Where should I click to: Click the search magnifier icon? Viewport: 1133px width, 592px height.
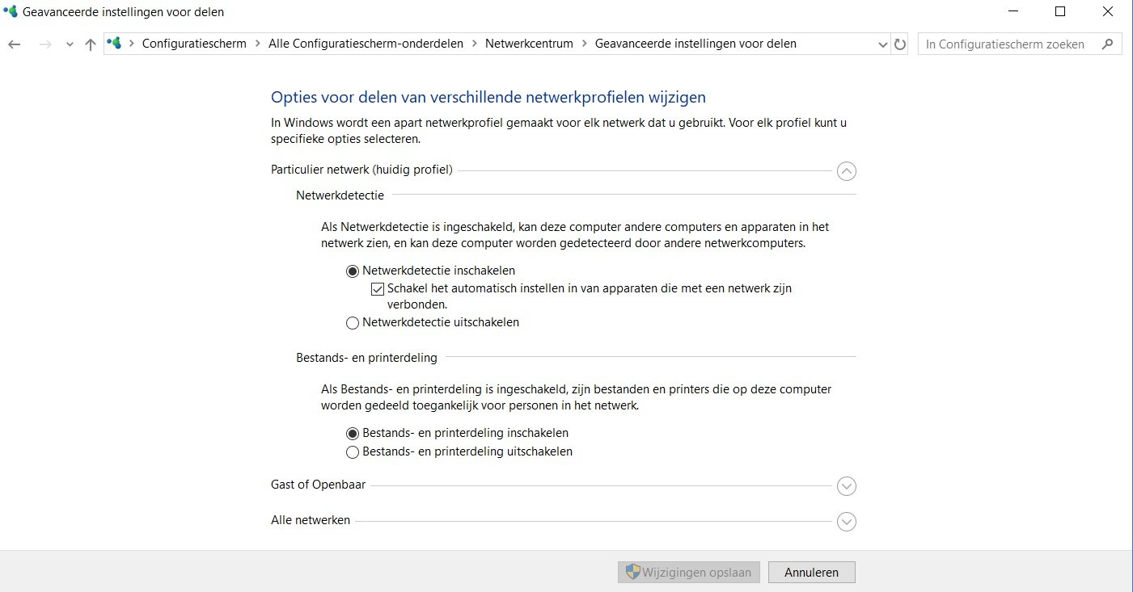tap(1108, 44)
